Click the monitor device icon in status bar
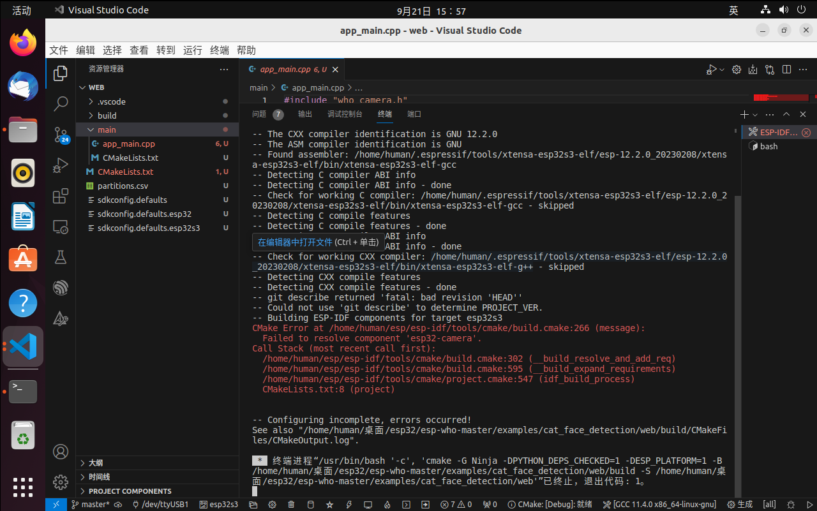Image resolution: width=817 pixels, height=511 pixels. pyautogui.click(x=368, y=505)
